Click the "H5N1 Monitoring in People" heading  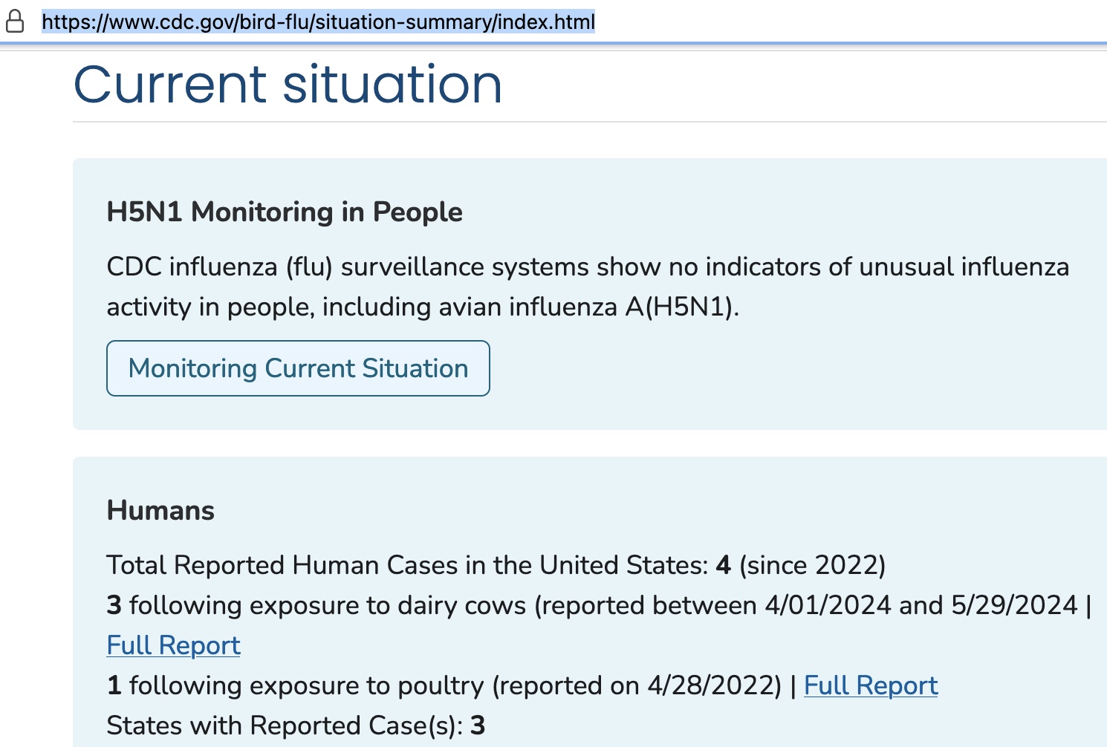point(285,212)
